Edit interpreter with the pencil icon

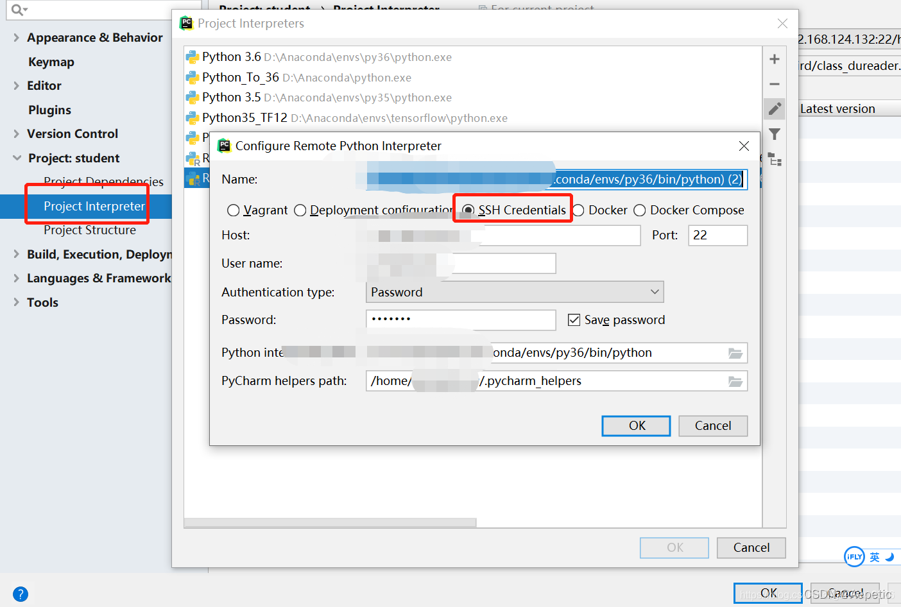point(775,108)
